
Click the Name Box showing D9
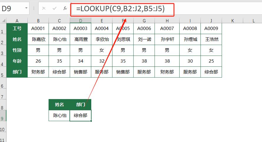14,8
